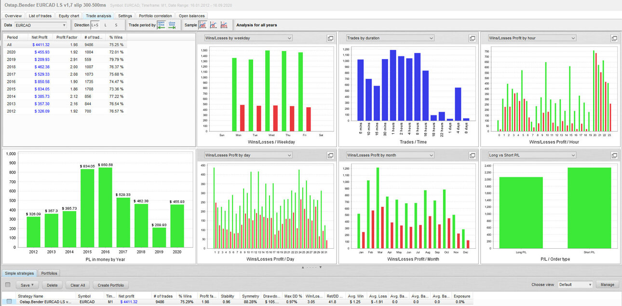Image resolution: width=622 pixels, height=306 pixels.
Task: Click the Delete button
Action: (52, 285)
